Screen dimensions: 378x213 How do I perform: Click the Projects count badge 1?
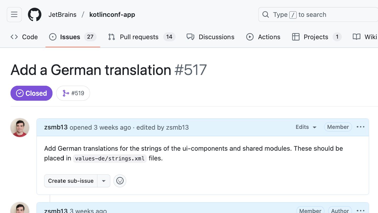pos(337,37)
